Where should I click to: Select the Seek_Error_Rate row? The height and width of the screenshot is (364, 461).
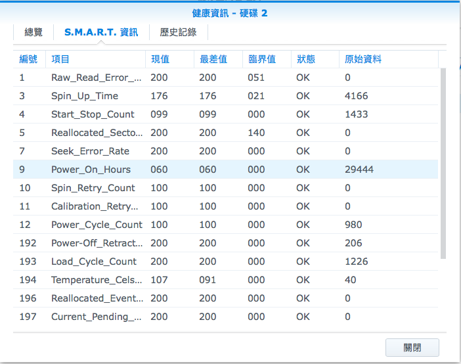coord(225,151)
